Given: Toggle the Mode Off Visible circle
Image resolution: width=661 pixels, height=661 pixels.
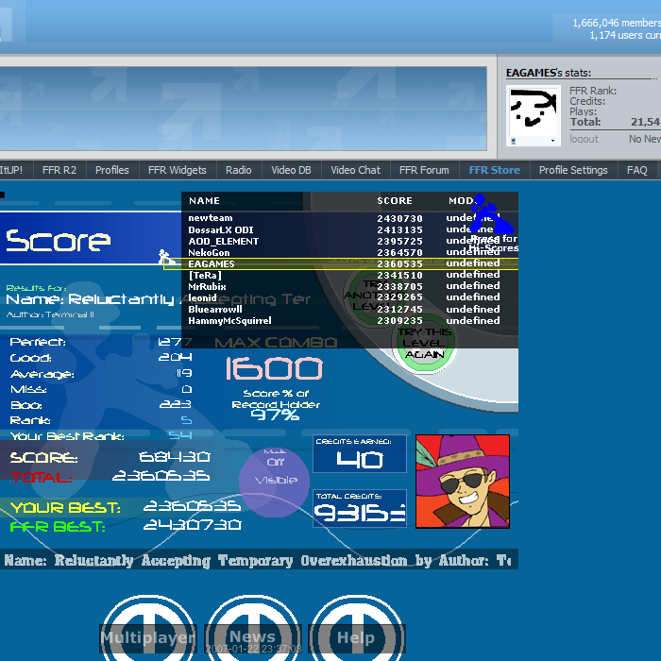Looking at the screenshot, I should tap(274, 481).
